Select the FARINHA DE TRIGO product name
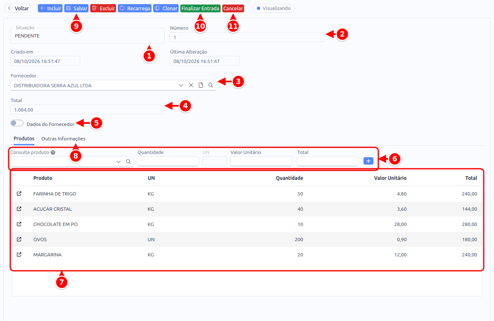The height and width of the screenshot is (321, 494). 55,193
